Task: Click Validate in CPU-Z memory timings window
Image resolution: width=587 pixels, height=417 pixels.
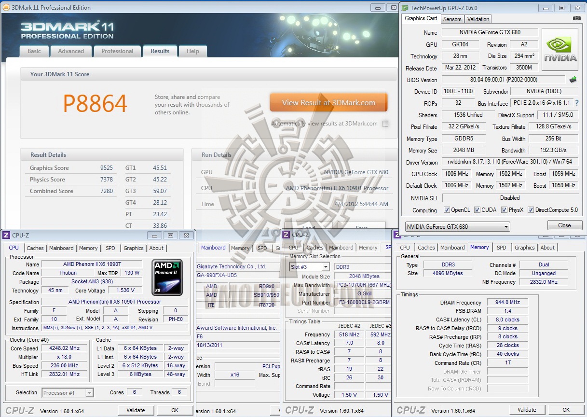Action: point(527,410)
